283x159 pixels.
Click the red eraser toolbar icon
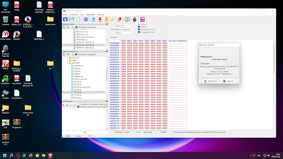coord(119,19)
